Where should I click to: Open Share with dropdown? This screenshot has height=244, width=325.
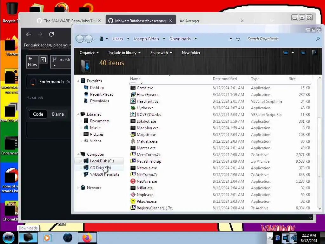pyautogui.click(x=161, y=53)
